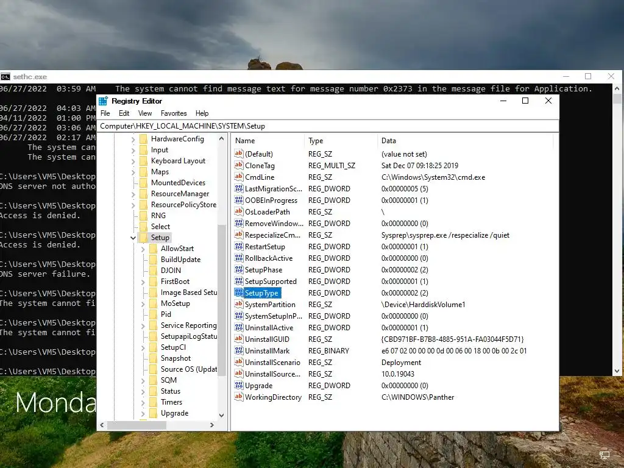Select the SystemSetupInP... value name
Viewport: 624px width, 468px height.
pyautogui.click(x=274, y=316)
